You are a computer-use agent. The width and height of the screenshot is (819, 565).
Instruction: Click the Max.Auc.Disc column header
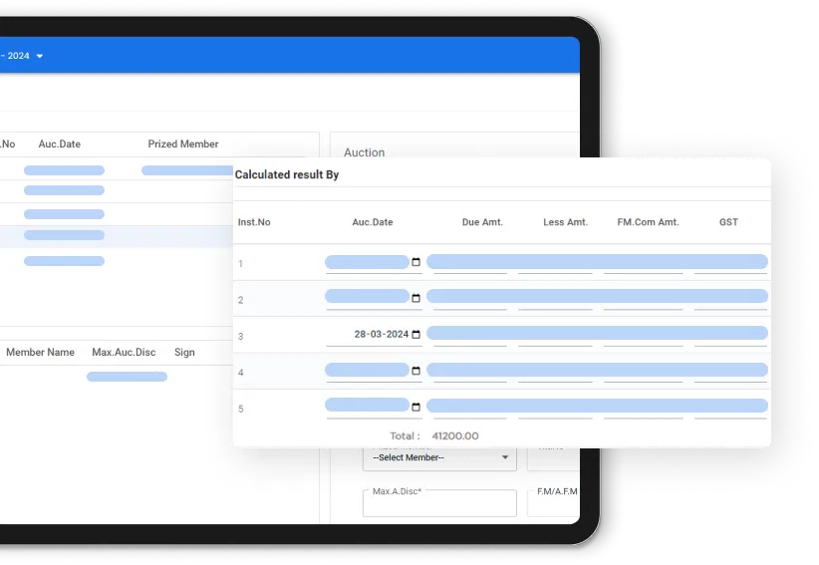(x=124, y=353)
